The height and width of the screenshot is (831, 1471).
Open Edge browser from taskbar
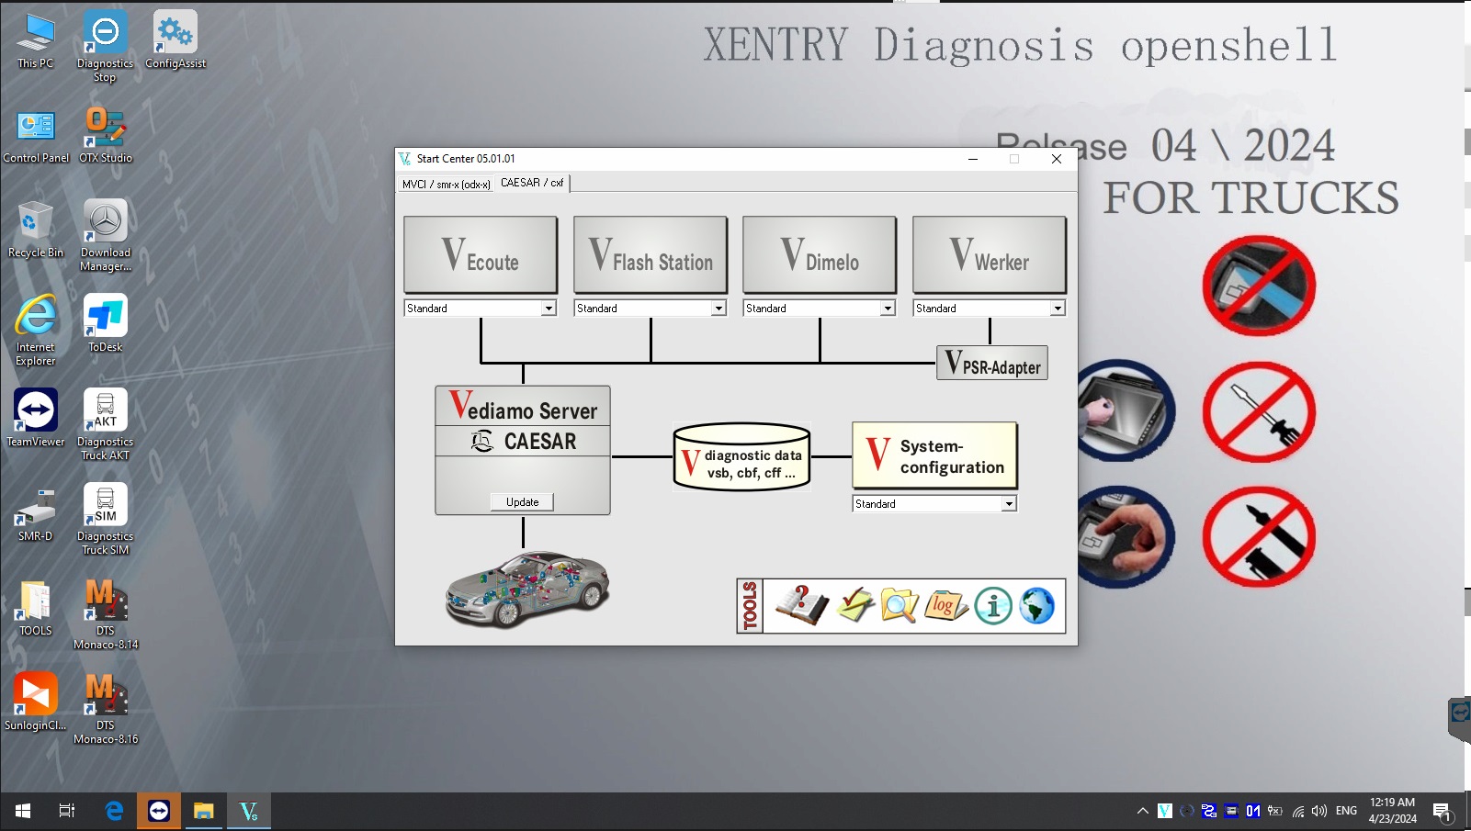point(114,811)
